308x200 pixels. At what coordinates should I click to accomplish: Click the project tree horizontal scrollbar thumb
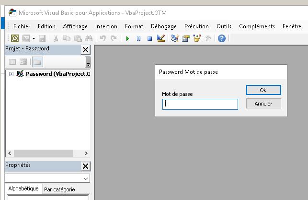[44, 153]
